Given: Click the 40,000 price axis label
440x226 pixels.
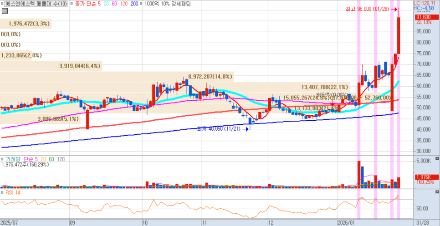Looking at the screenshot, I should [x=423, y=129].
